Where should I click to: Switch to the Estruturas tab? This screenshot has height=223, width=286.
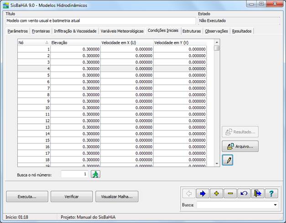pyautogui.click(x=192, y=31)
